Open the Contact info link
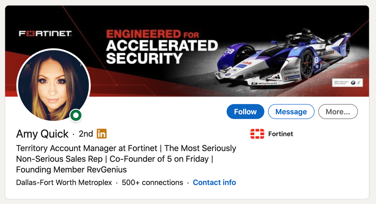The height and width of the screenshot is (204, 376). point(214,183)
